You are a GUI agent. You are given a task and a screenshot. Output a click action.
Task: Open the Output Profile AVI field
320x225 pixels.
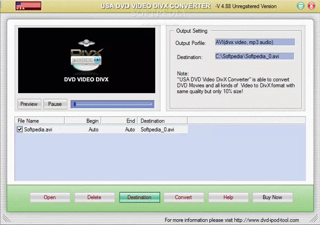click(x=255, y=42)
